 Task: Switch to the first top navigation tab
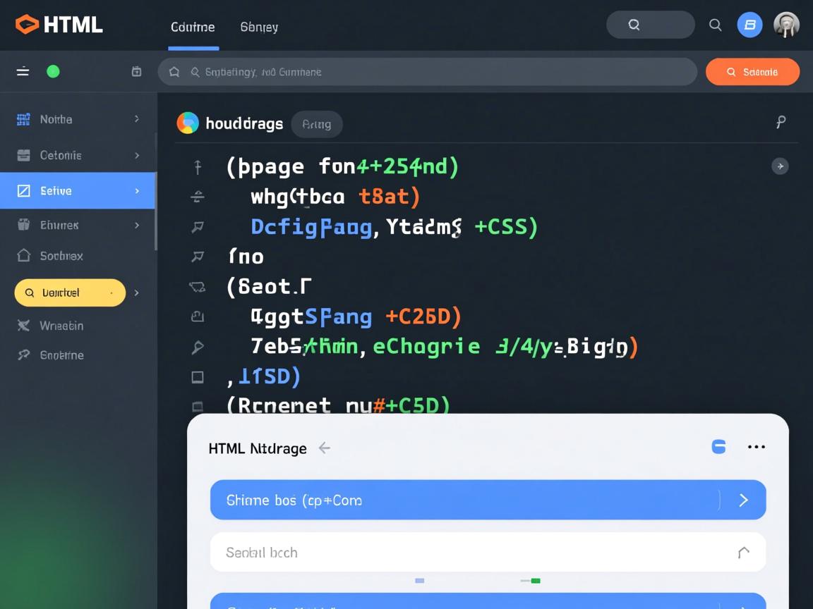point(193,27)
